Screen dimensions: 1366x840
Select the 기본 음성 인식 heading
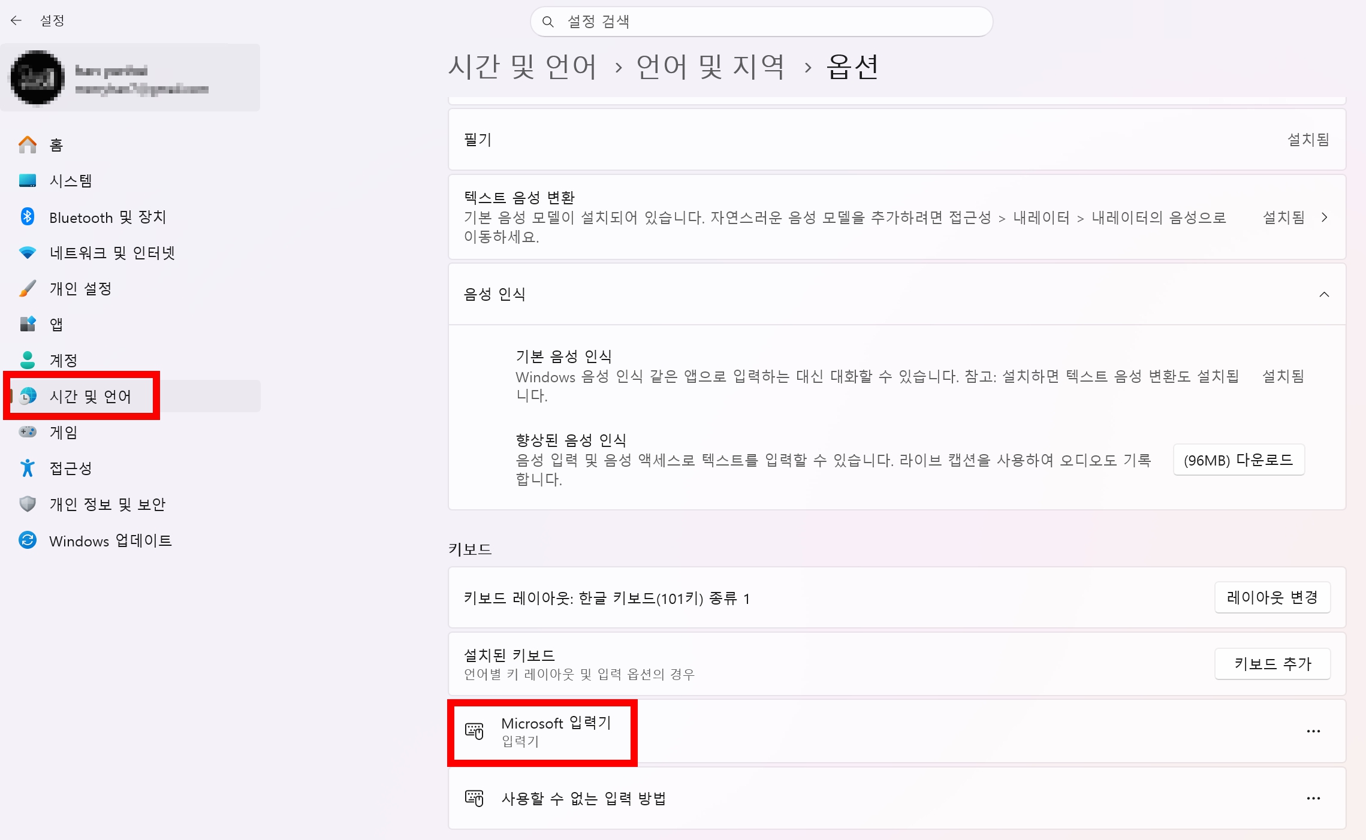563,356
